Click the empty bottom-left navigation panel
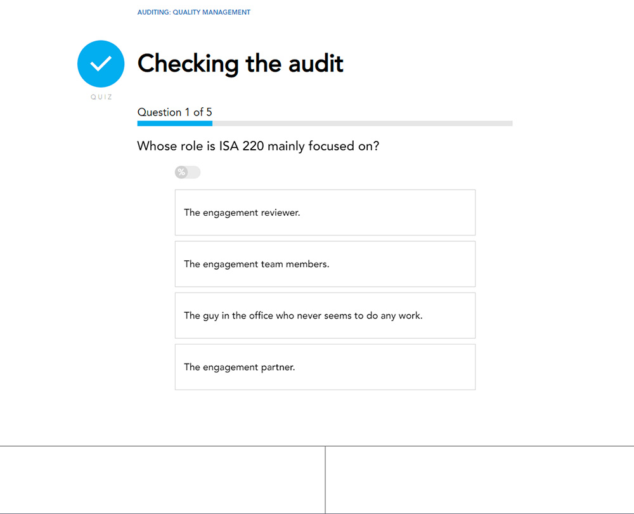This screenshot has width=634, height=514. pyautogui.click(x=162, y=480)
